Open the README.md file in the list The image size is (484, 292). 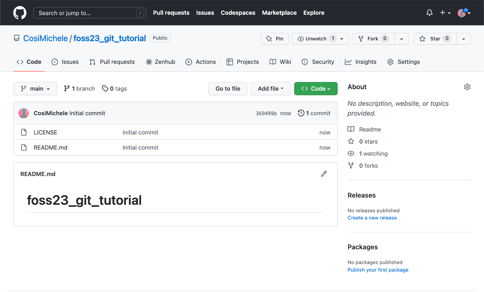click(x=50, y=148)
